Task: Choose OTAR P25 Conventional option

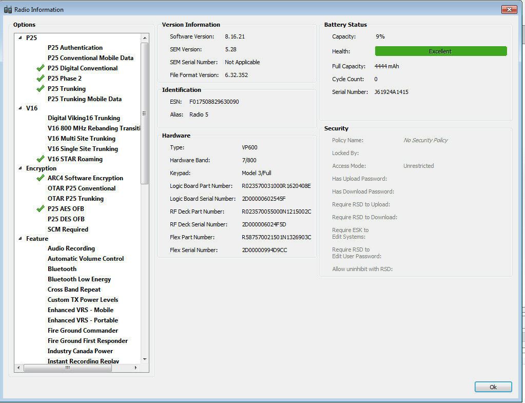Action: [x=82, y=188]
